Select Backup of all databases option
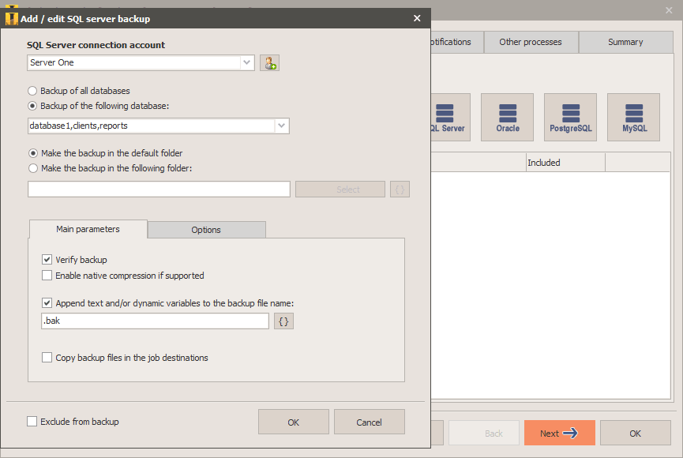Viewport: 683px width, 458px height. (33, 91)
